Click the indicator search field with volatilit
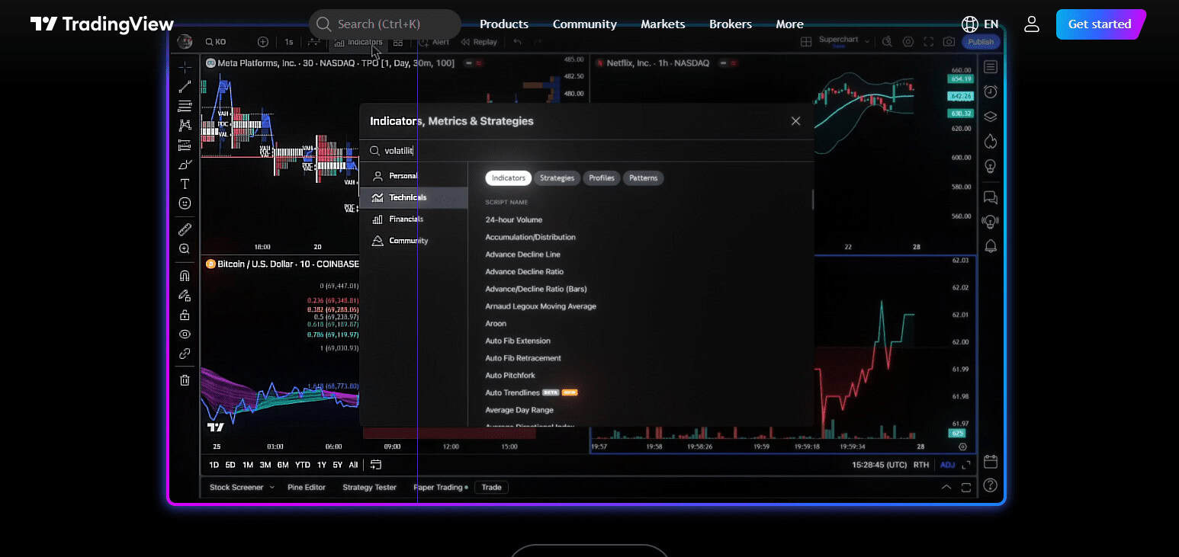Screen dimensions: 1179x557 (586, 151)
